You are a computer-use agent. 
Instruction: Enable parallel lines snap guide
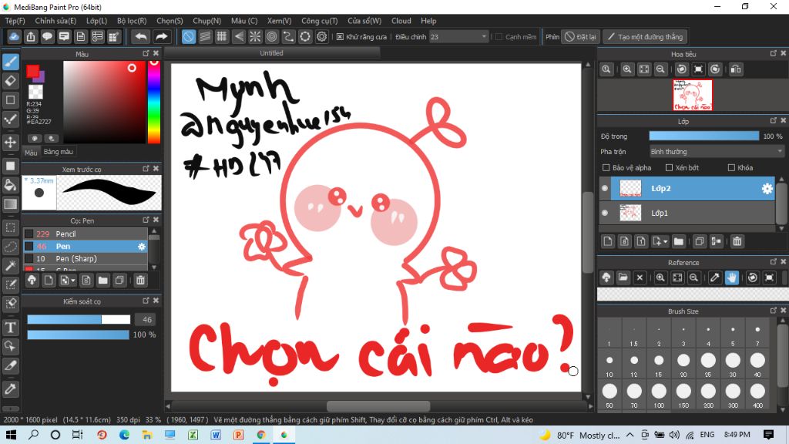click(x=205, y=37)
